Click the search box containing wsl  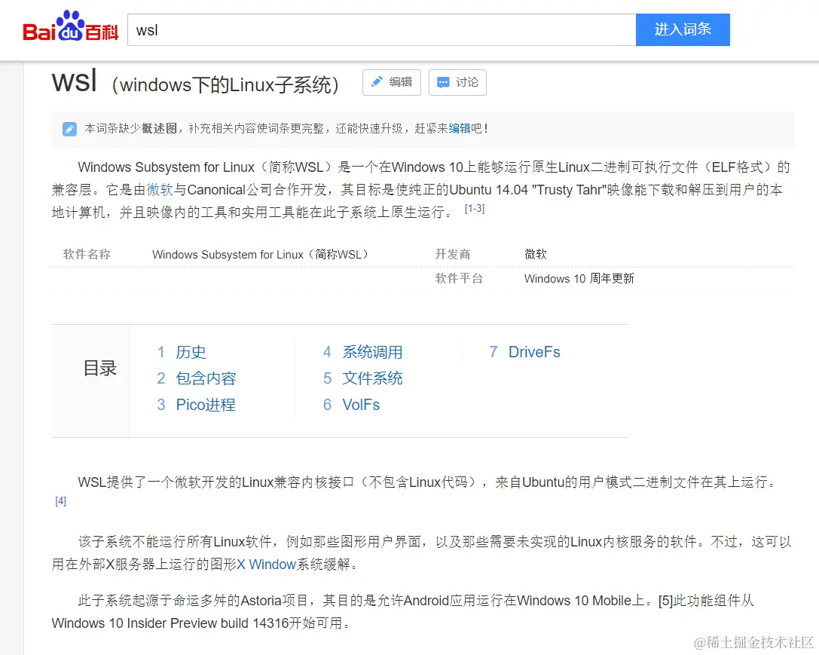coord(377,30)
